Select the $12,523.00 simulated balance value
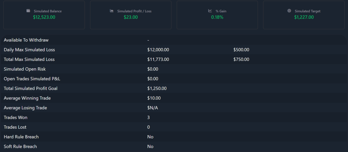348x152 pixels. [x=44, y=17]
